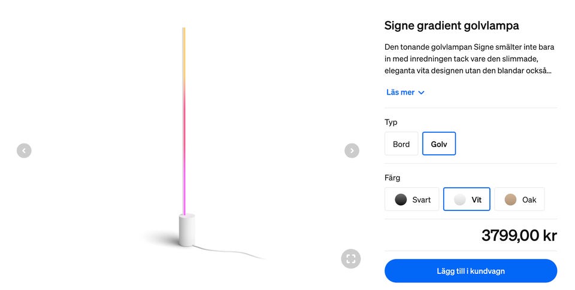Image resolution: width=575 pixels, height=290 pixels.
Task: Expand the description with Läs mer
Action: [401, 92]
